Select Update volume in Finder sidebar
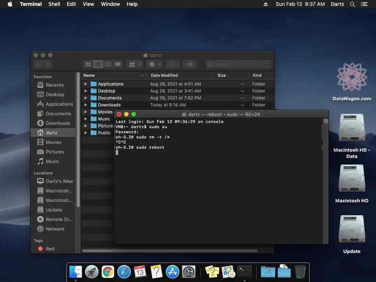This screenshot has height=282, width=376. 53,210
